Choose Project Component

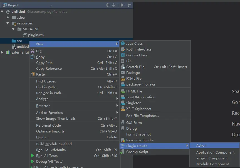(x=214, y=158)
